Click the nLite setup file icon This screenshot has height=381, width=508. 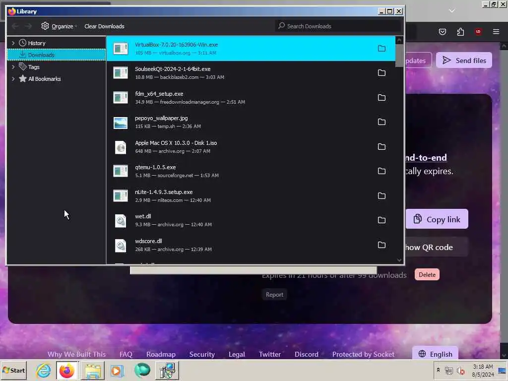(x=121, y=195)
